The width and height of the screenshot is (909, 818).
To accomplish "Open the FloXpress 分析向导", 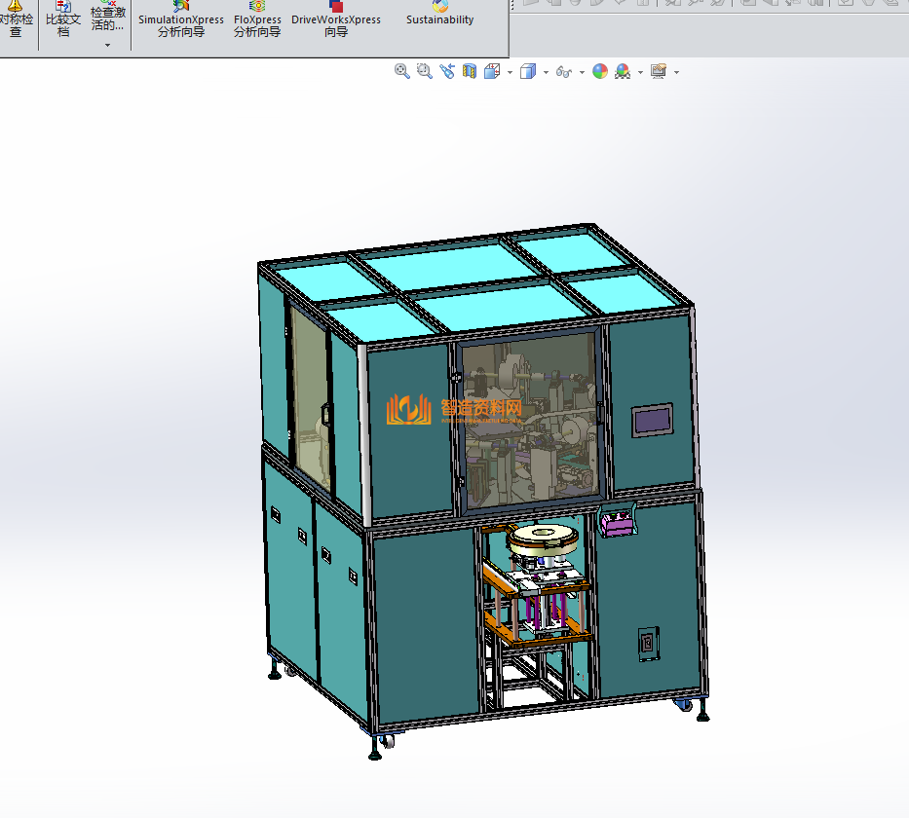I will 257,19.
